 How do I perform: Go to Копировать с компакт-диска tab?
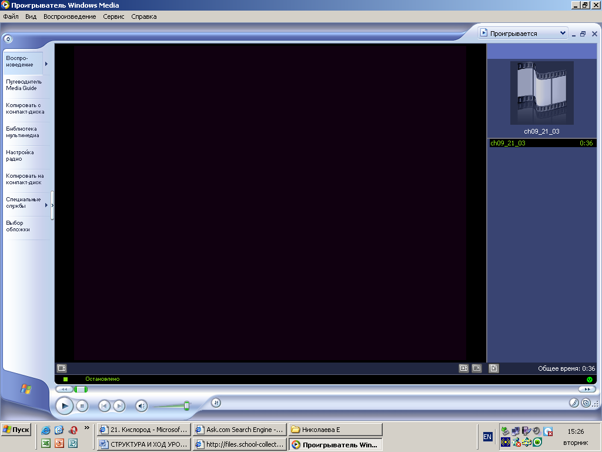tap(25, 108)
